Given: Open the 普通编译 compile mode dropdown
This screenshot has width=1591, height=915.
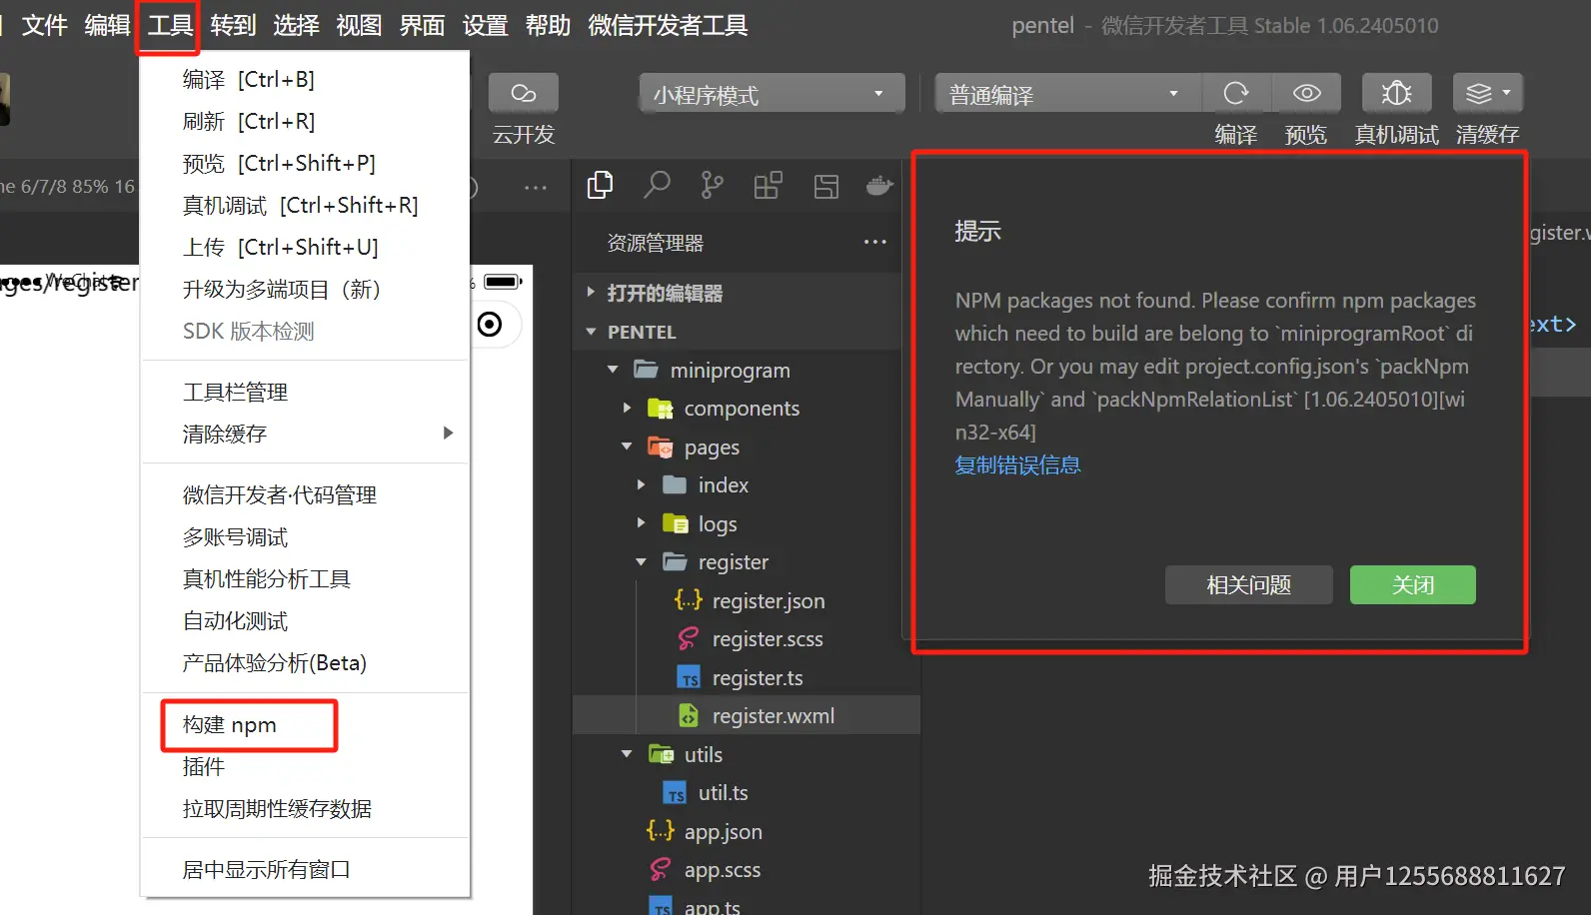Looking at the screenshot, I should (1067, 94).
